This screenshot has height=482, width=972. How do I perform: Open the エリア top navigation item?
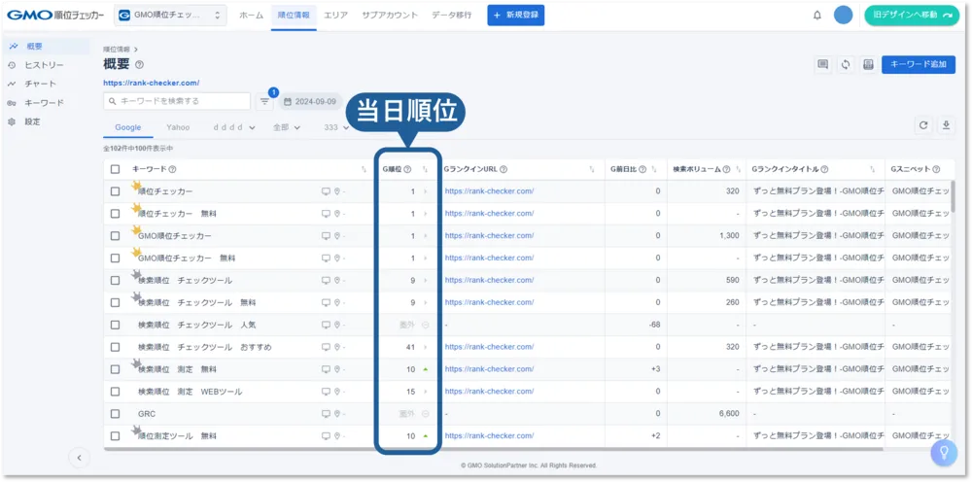336,16
